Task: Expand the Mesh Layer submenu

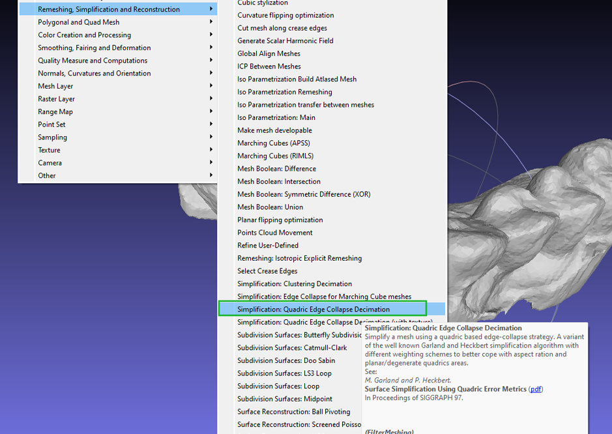Action: pyautogui.click(x=55, y=85)
